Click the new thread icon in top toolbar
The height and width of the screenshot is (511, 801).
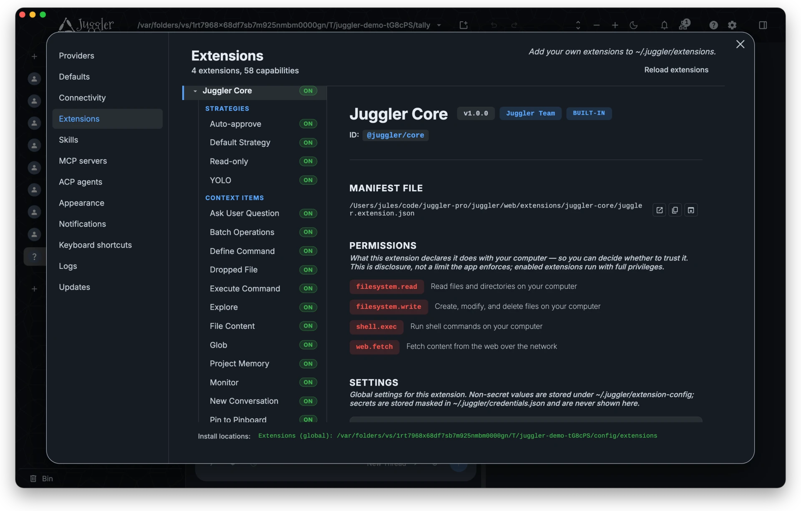463,25
